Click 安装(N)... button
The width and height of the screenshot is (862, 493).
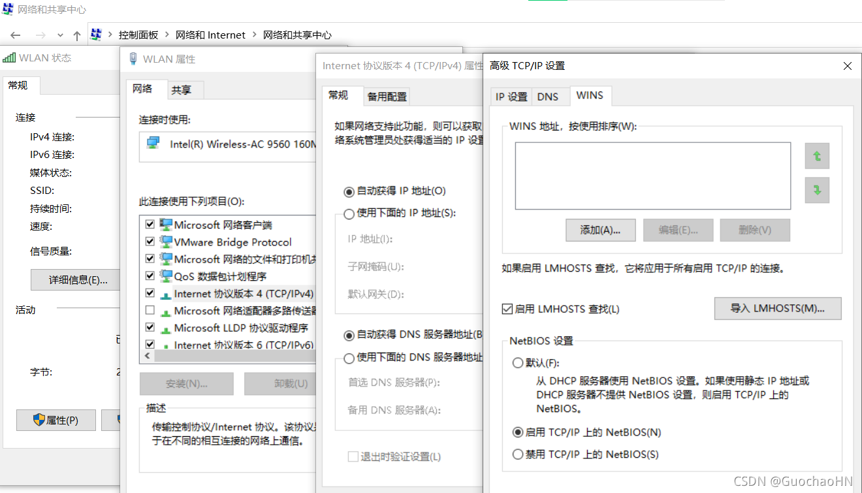pyautogui.click(x=187, y=384)
